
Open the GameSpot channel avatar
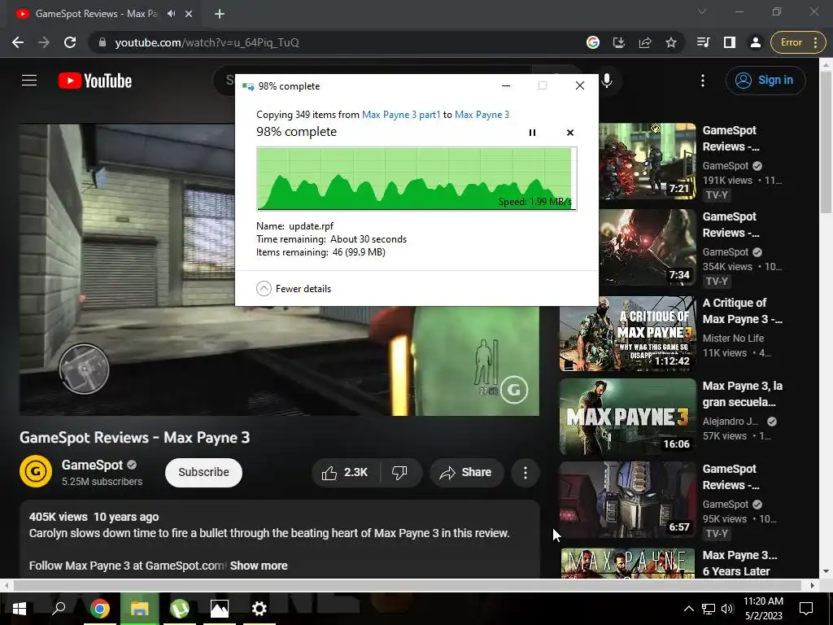[x=36, y=471]
